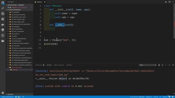Open the Explorer view in activity bar
The height and width of the screenshot is (98, 175).
point(3,3)
